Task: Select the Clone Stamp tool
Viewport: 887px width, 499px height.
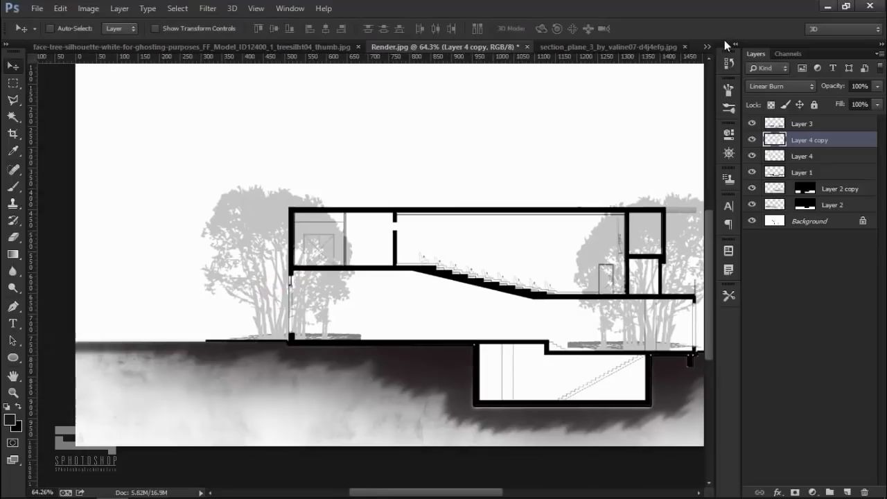Action: pyautogui.click(x=13, y=204)
